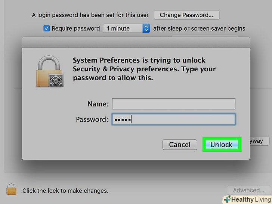Focus the Name text field
Image resolution: width=272 pixels, height=204 pixels.
tap(173, 104)
